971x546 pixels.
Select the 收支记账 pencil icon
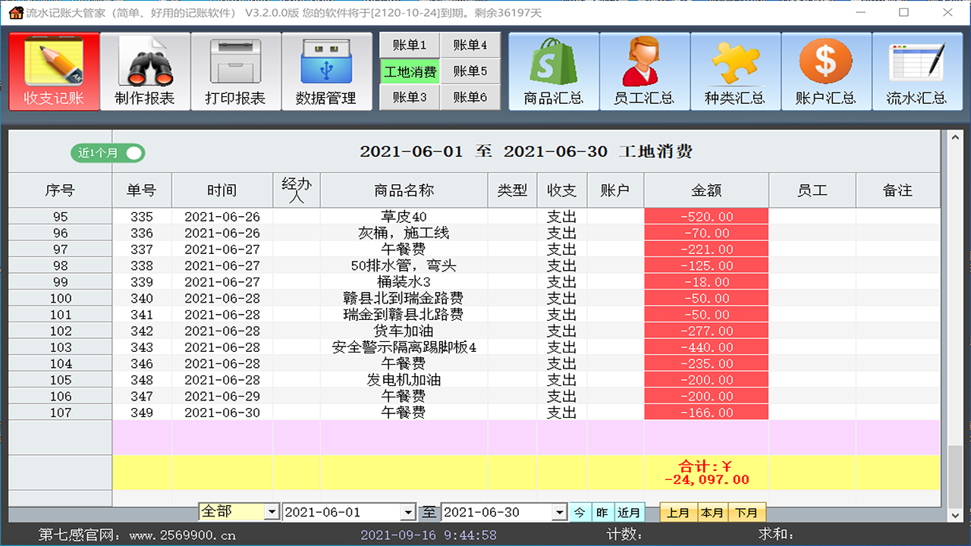point(53,71)
